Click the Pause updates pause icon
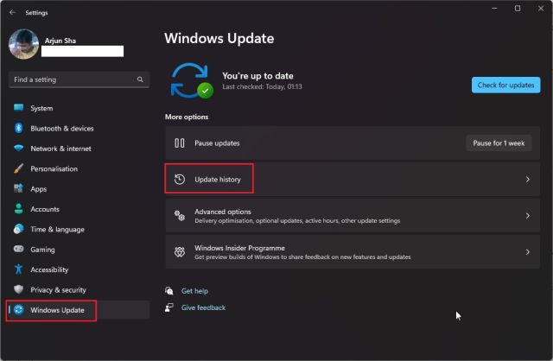Viewport: 553px width, 361px height. [x=180, y=143]
